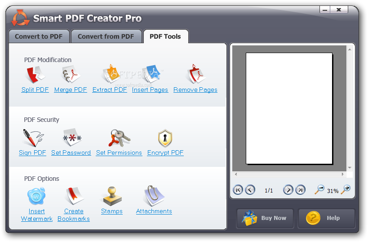This screenshot has height=242, width=368.
Task: Zoom in the preview
Action: [346, 189]
